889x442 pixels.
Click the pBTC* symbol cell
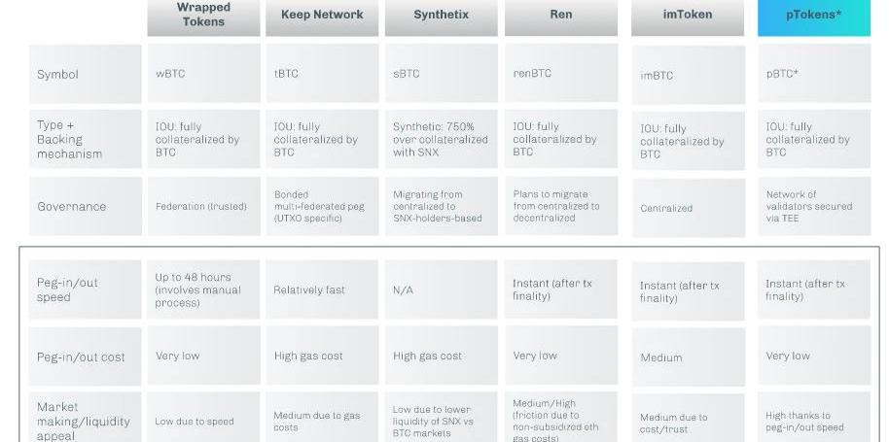click(813, 74)
